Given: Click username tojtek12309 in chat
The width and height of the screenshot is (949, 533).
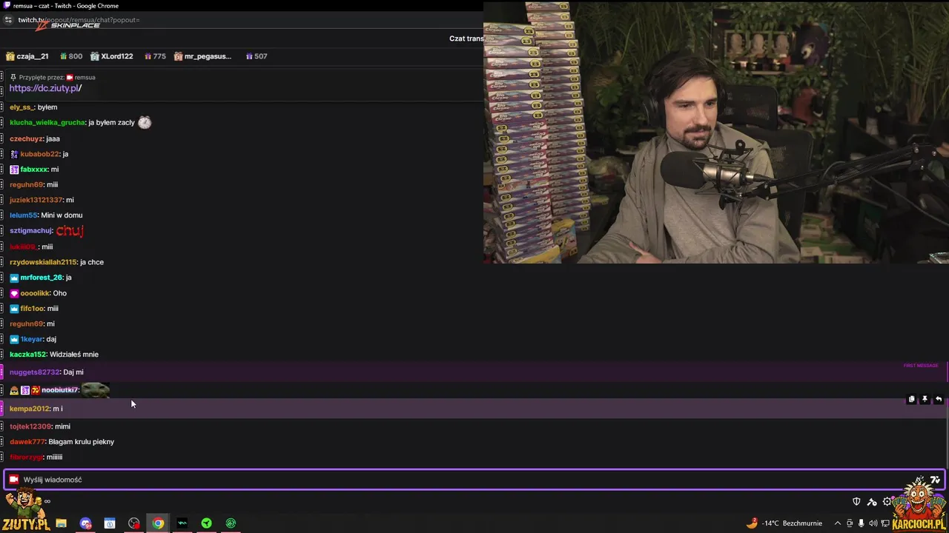Looking at the screenshot, I should click(30, 426).
